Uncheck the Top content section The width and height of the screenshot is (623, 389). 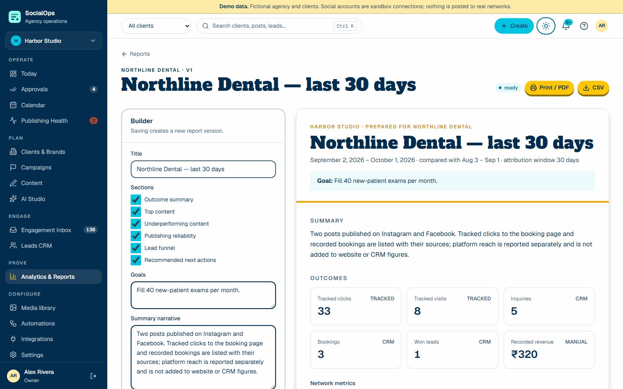coord(136,212)
